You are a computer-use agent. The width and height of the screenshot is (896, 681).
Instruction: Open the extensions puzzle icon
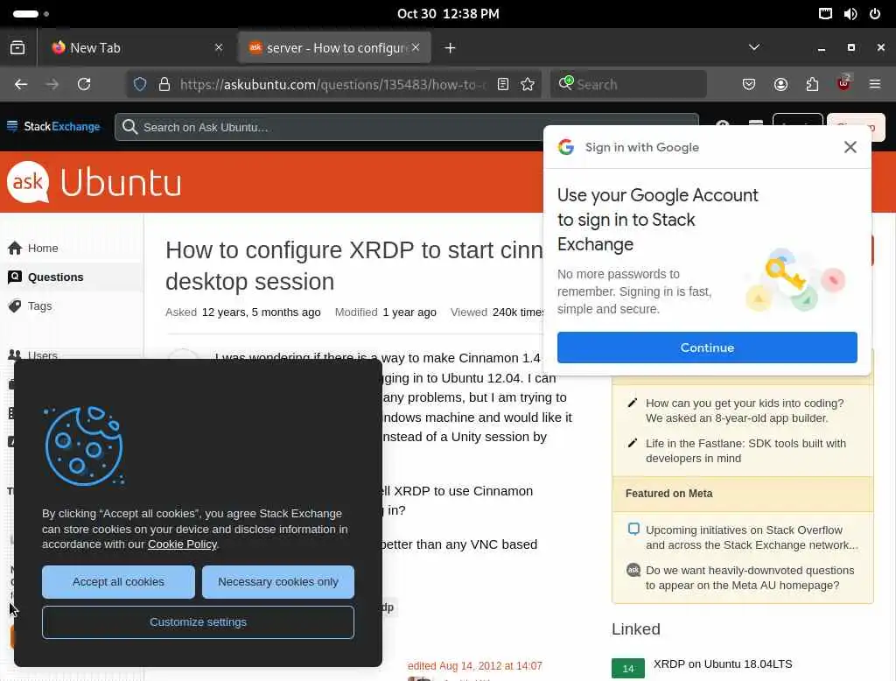coord(812,85)
